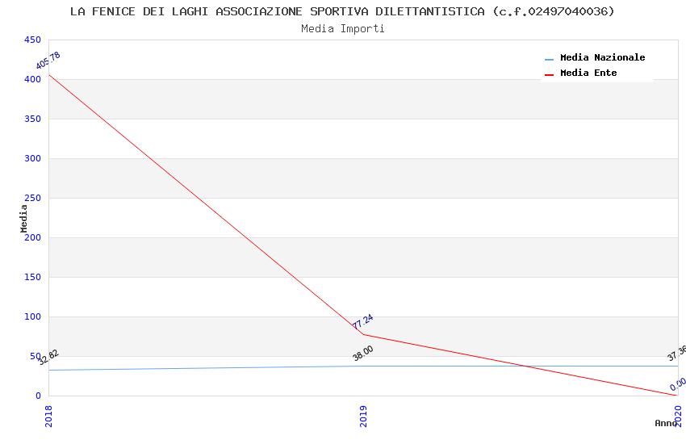Click the red Media Ente legend swatch
The image size is (686, 444).
549,75
